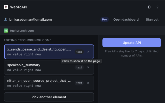Click the TechCrunch favicon icon
Screen dimensions: 165x103
6,31
